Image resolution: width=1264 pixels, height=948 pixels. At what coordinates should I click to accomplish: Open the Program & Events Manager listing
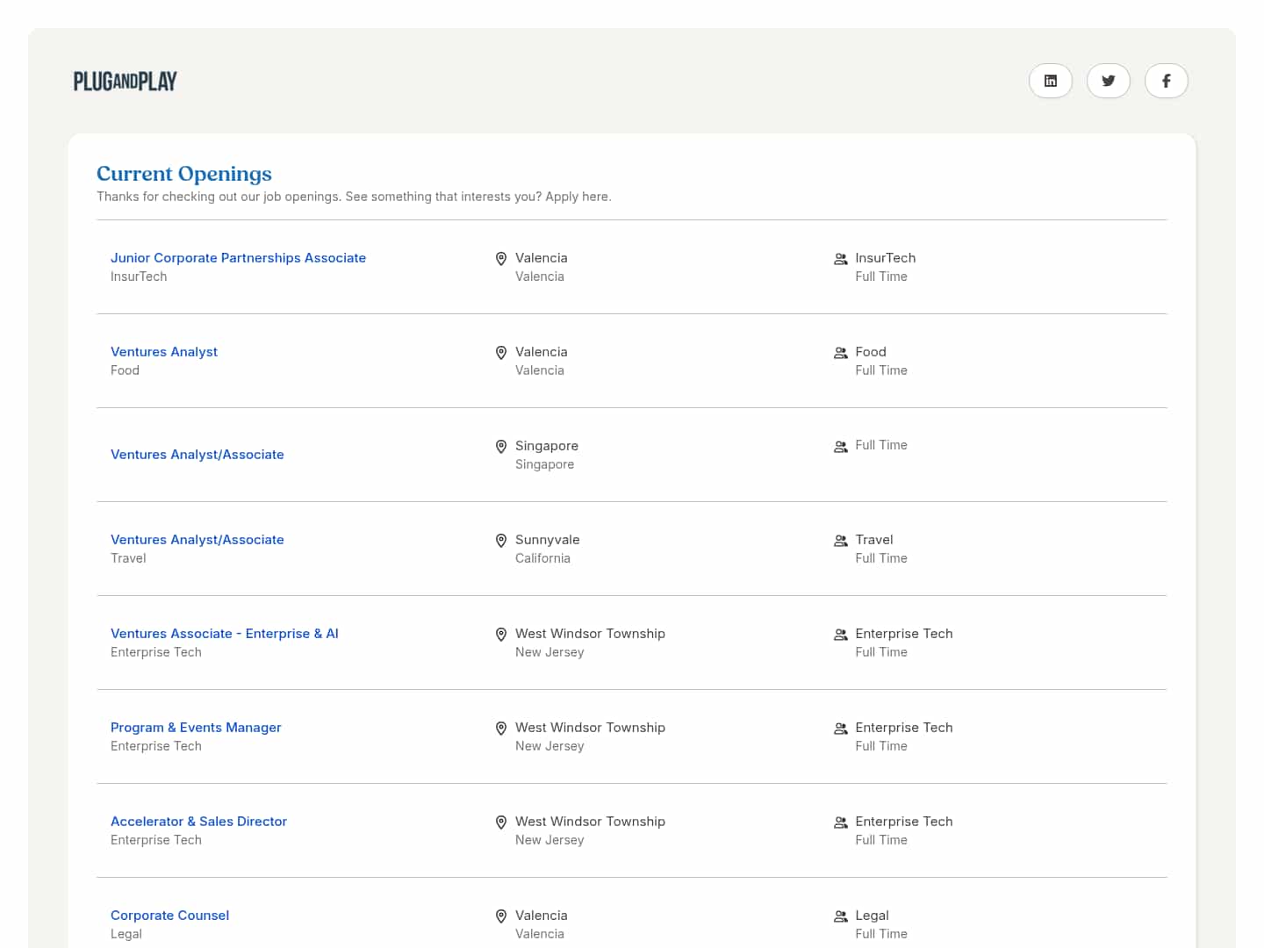(x=196, y=728)
